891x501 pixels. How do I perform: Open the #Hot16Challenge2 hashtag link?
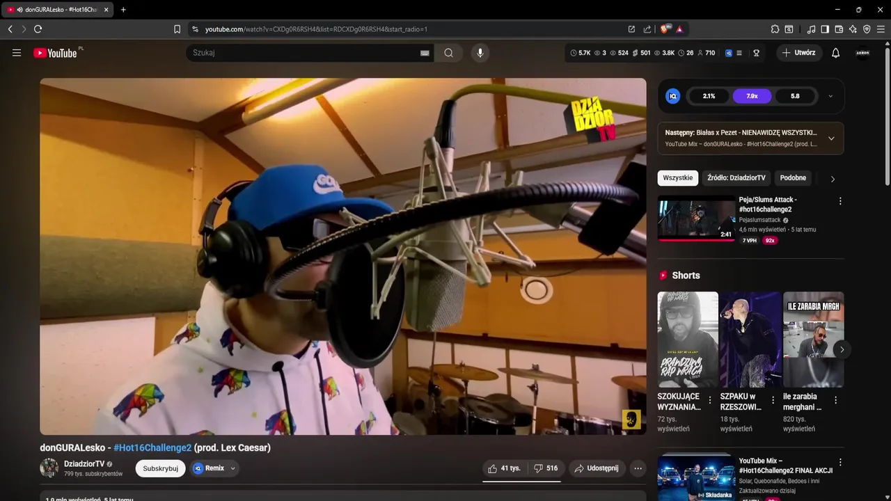click(152, 448)
